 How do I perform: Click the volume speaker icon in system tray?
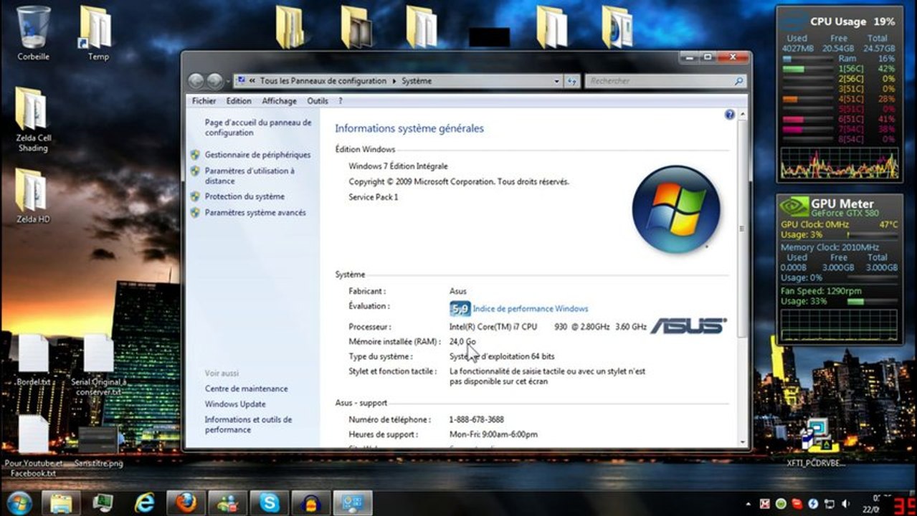(845, 504)
